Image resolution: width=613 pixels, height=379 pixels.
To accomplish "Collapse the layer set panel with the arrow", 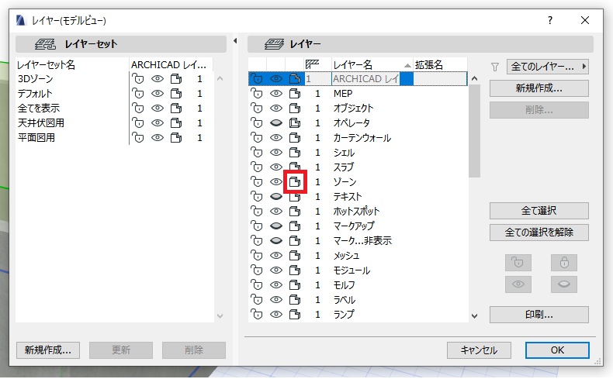I will pyautogui.click(x=235, y=40).
